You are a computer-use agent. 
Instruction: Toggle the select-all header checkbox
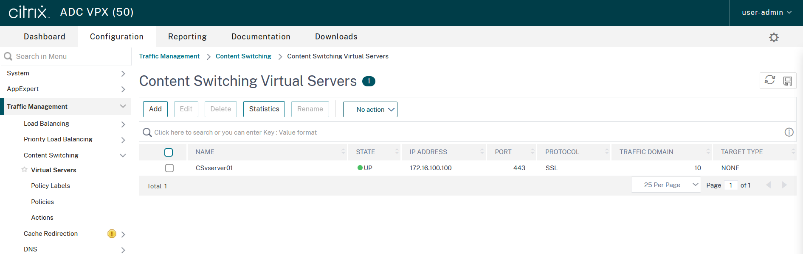pos(169,152)
